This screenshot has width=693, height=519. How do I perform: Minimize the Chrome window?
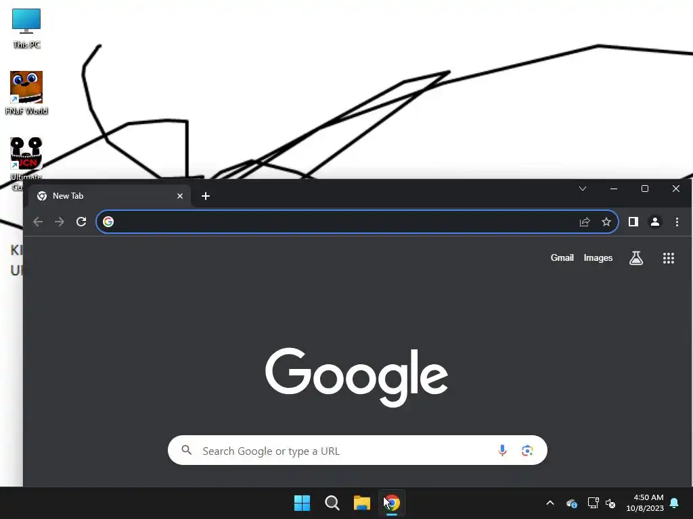(x=613, y=189)
